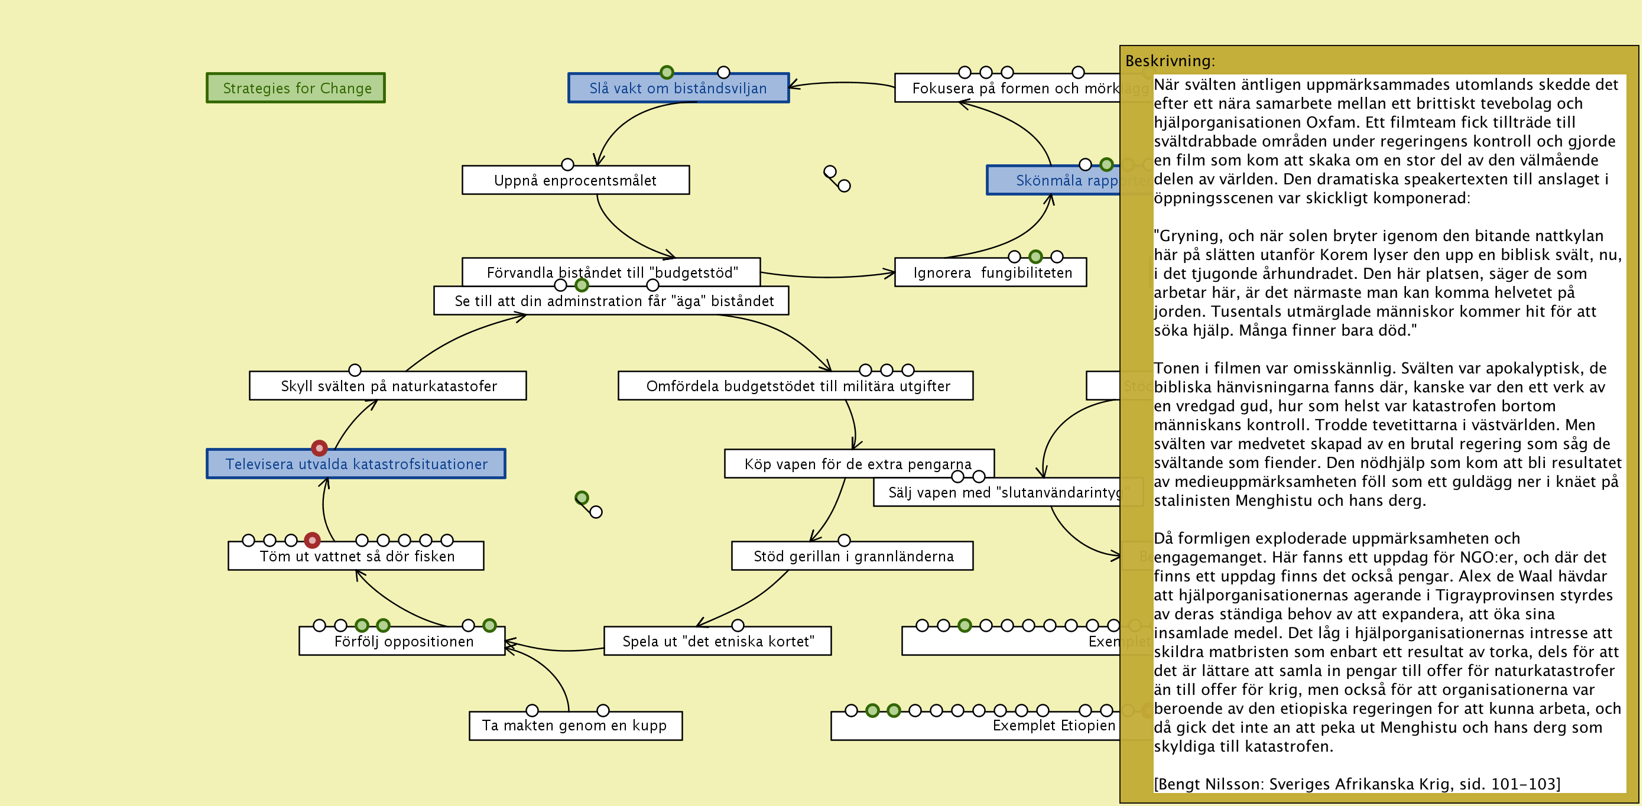Click white circle on Spela ut det etniska kortet

pos(738,626)
